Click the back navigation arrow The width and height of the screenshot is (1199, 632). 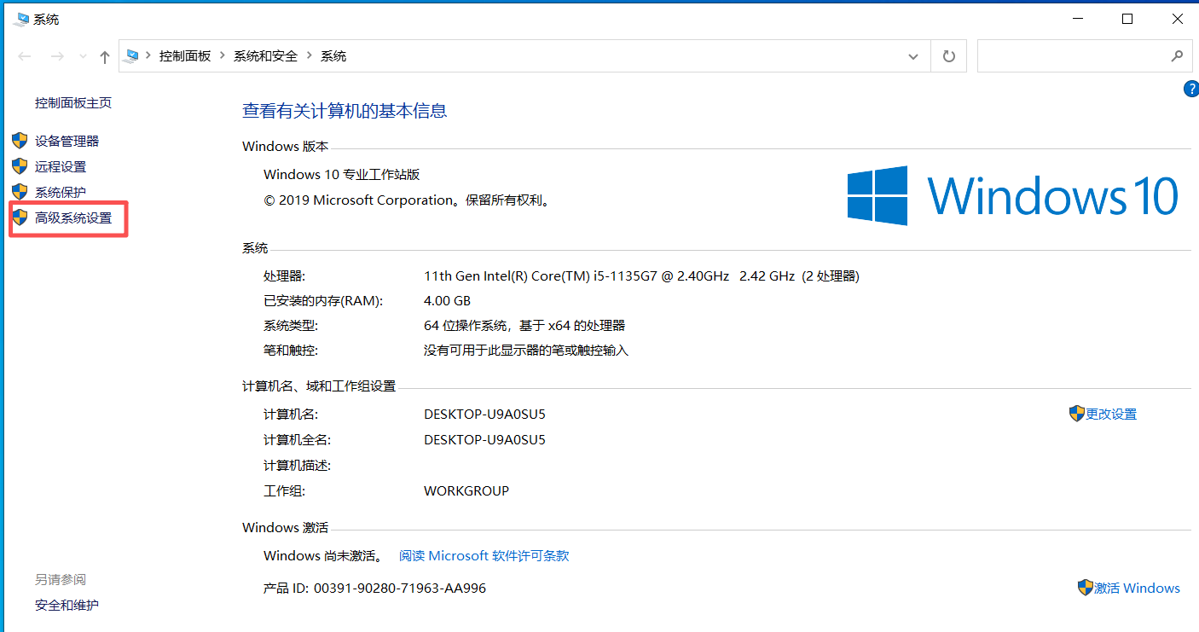(24, 56)
